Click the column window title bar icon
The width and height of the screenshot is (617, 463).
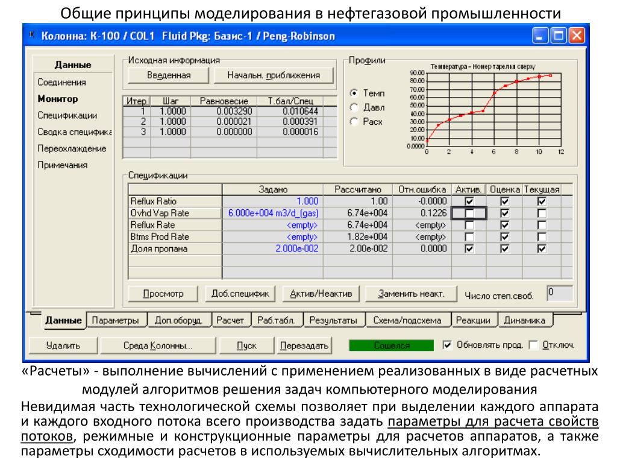[x=33, y=36]
